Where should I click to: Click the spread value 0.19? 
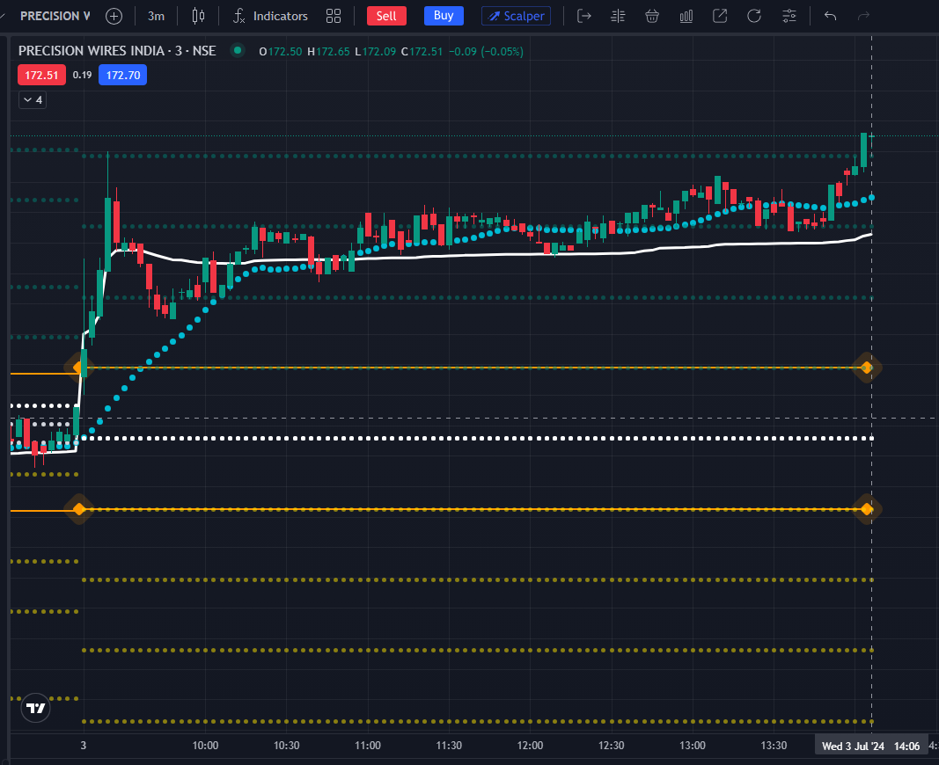click(x=82, y=76)
